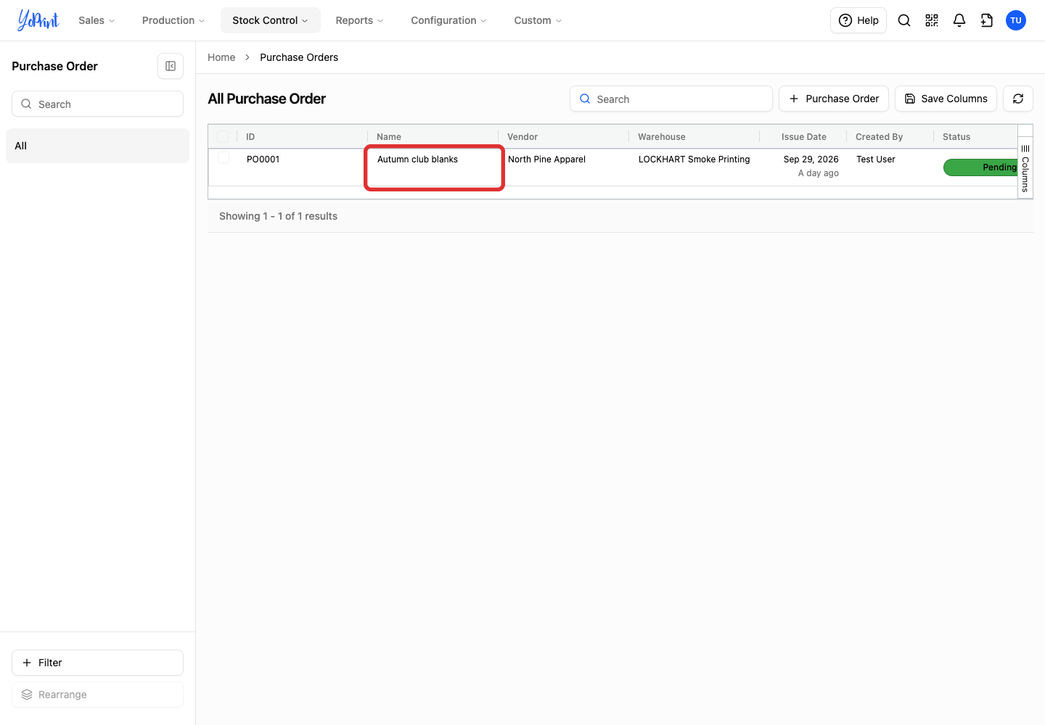Tick the PO0001 row checkbox
Image resolution: width=1045 pixels, height=725 pixels.
coord(224,158)
